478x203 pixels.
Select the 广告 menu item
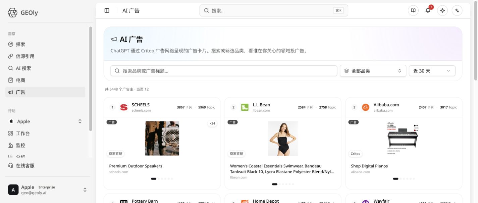click(45, 92)
